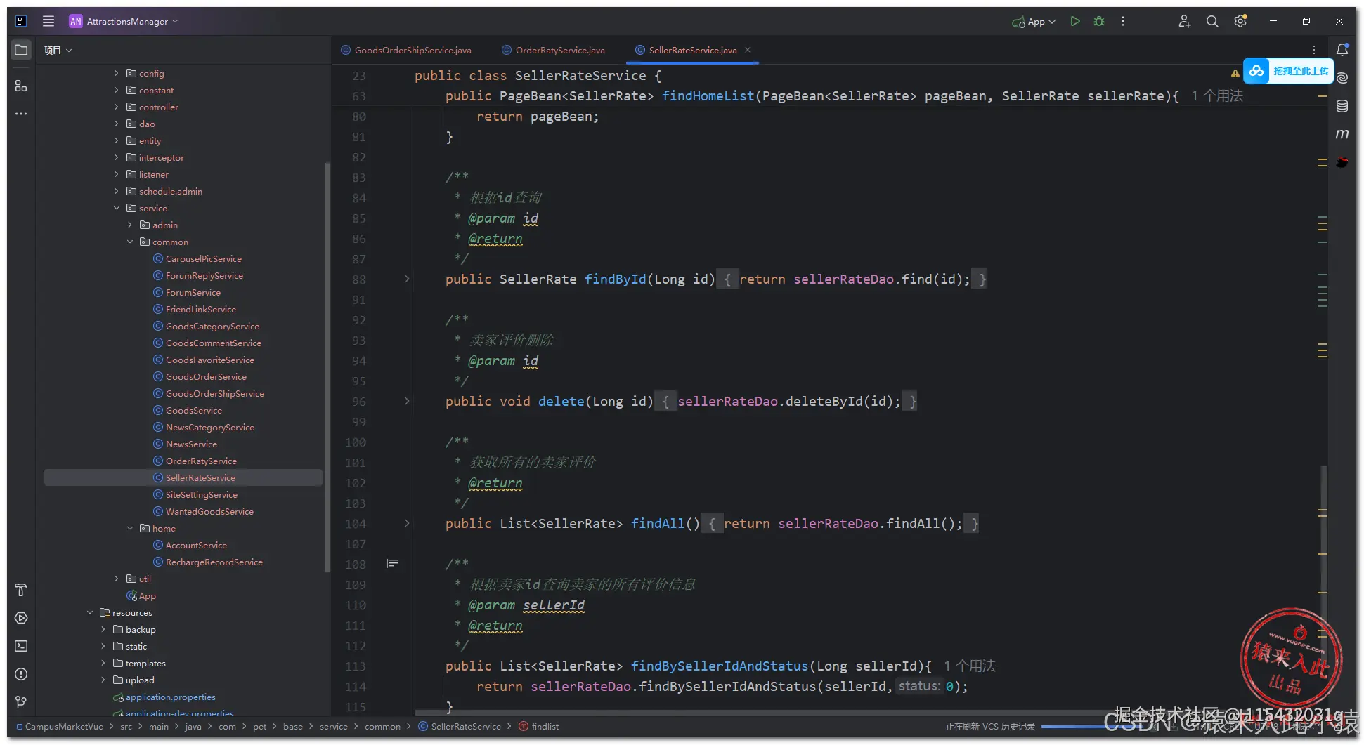The image size is (1364, 745).
Task: Collapse the home folder
Action: point(130,528)
